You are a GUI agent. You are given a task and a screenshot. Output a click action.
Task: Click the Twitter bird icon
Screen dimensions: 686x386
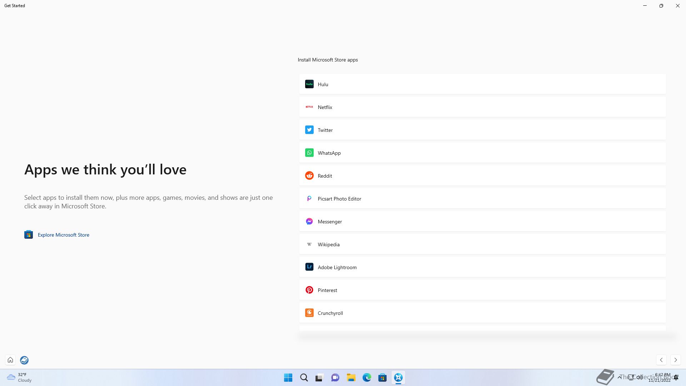pos(309,130)
